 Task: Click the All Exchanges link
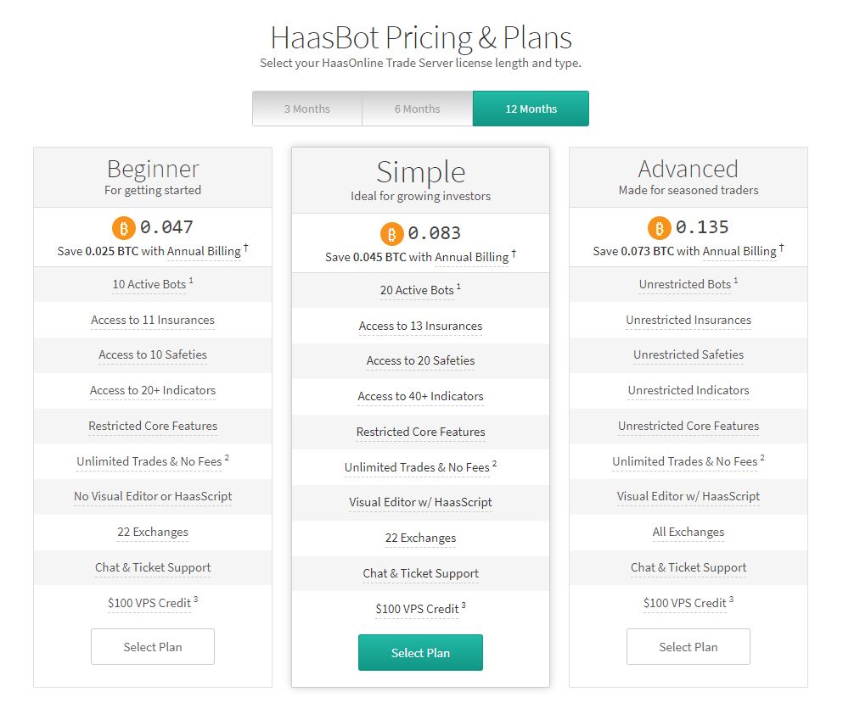(689, 532)
